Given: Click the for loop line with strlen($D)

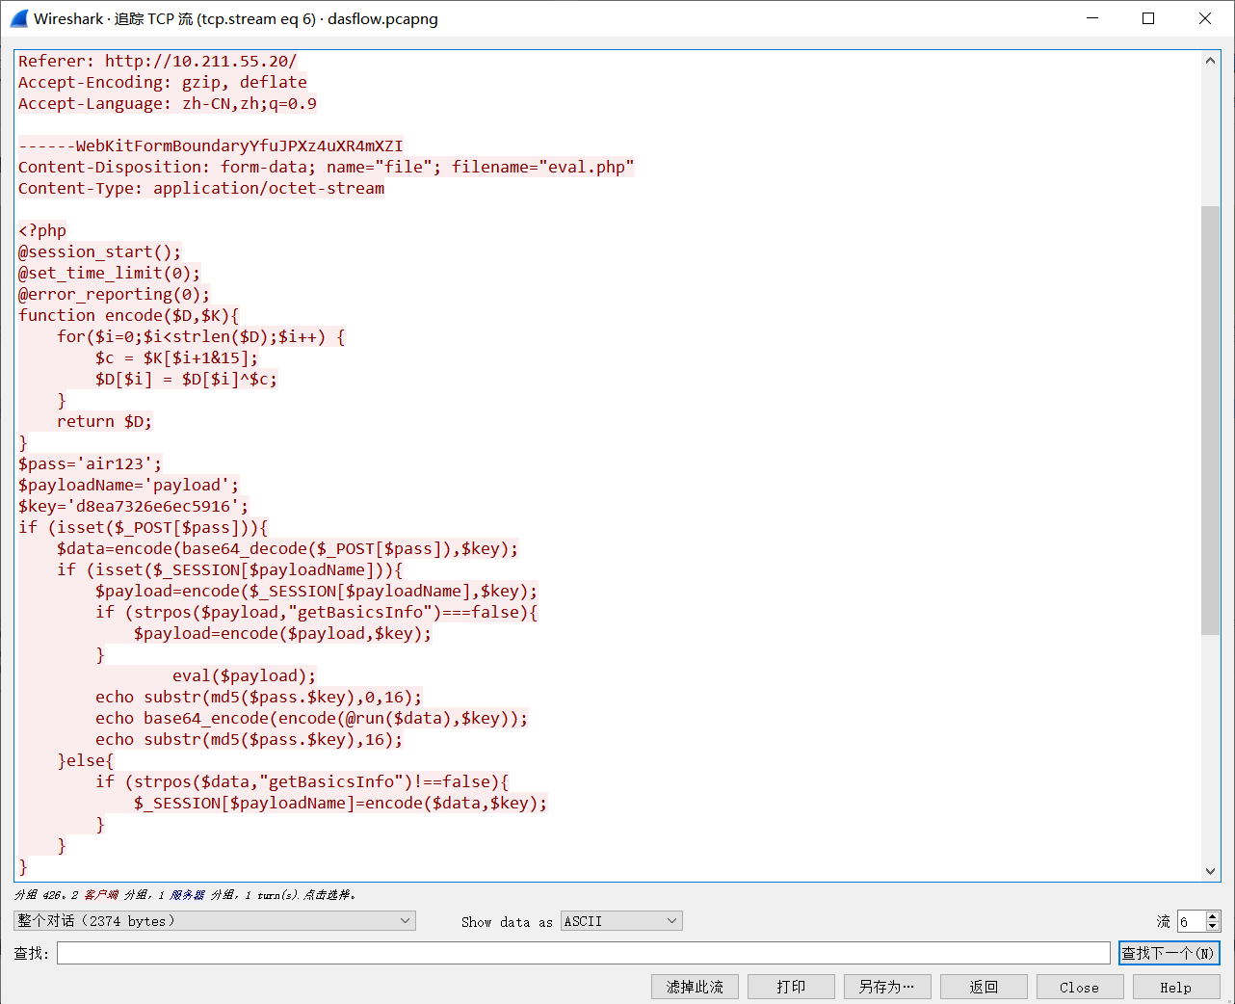Looking at the screenshot, I should click(x=201, y=336).
